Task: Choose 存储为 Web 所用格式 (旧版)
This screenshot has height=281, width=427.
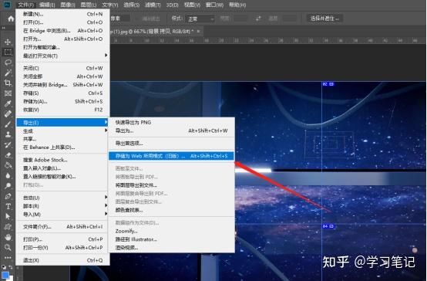Action: tap(172, 156)
